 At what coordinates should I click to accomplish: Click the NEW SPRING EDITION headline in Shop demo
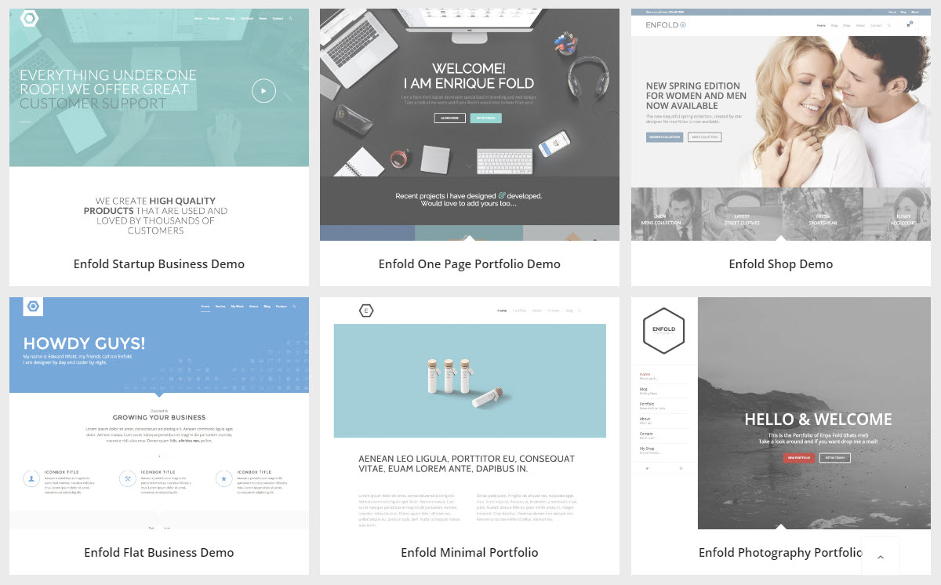point(696,96)
